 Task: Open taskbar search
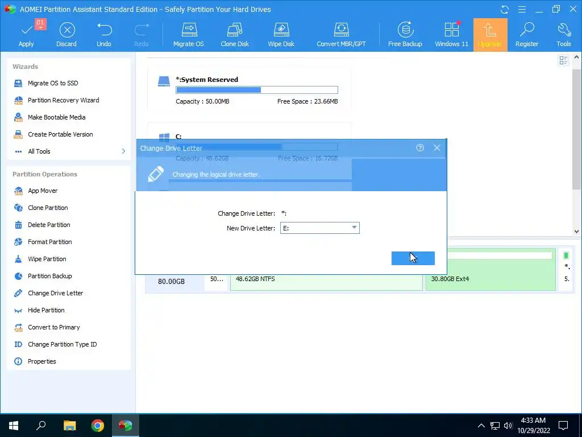point(41,426)
